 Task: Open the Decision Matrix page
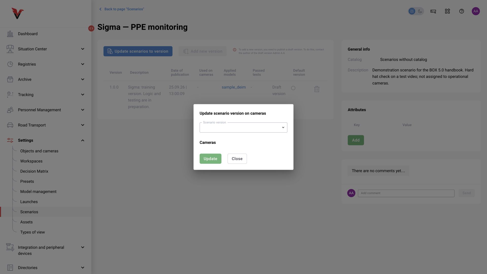[34, 171]
